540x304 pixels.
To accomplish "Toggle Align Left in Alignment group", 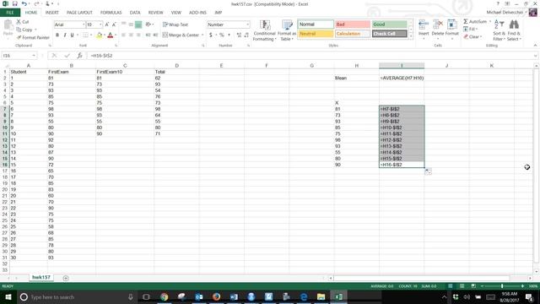I will (x=123, y=35).
